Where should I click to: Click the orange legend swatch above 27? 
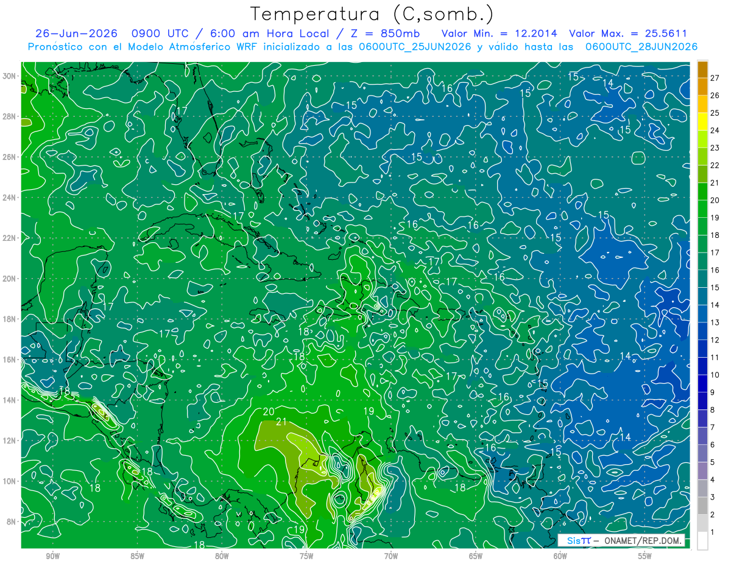[702, 69]
